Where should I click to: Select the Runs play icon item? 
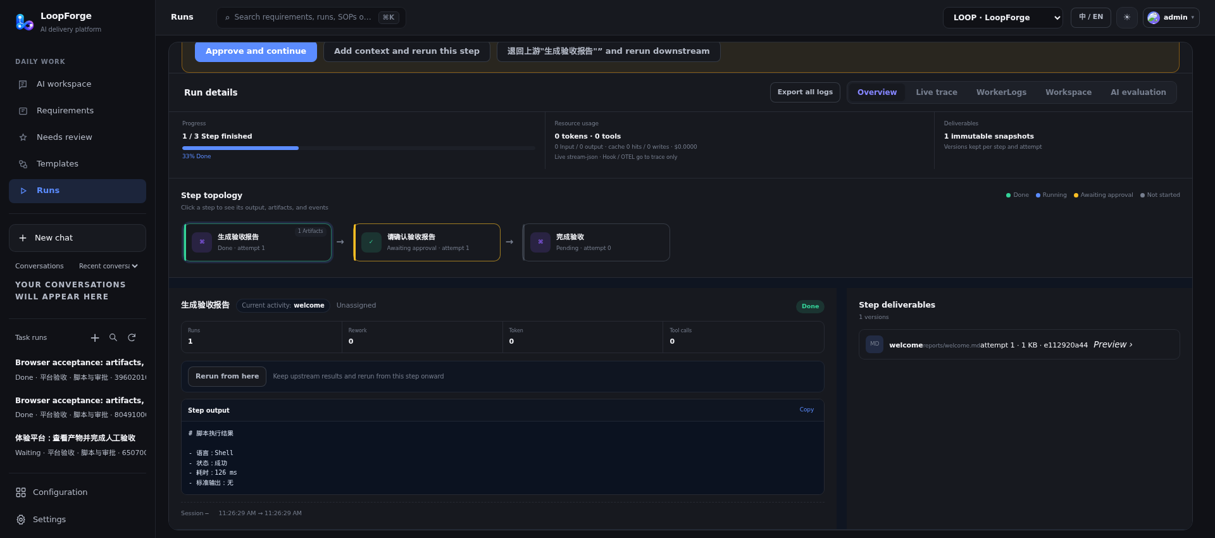[77, 191]
